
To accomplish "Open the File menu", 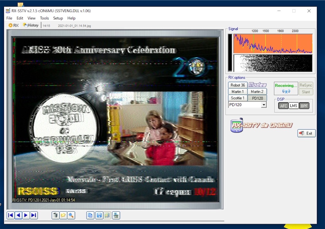I will [9, 18].
